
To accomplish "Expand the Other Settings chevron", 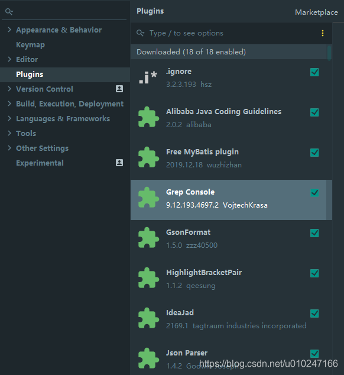I will (x=9, y=148).
